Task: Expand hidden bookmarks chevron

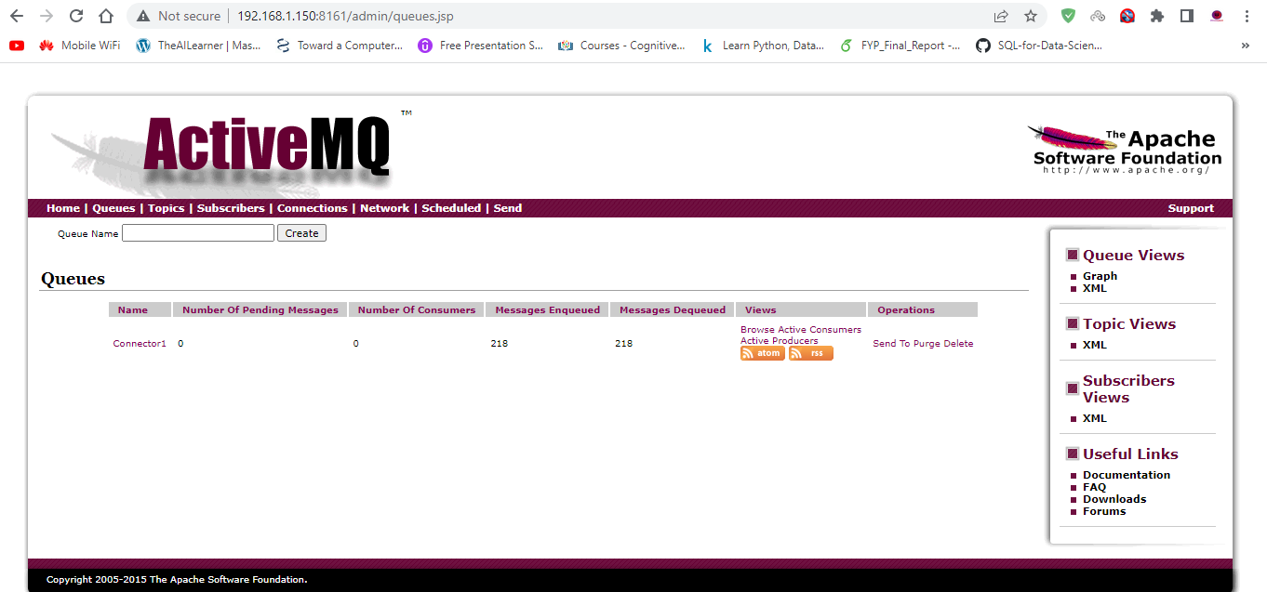Action: [x=1246, y=45]
